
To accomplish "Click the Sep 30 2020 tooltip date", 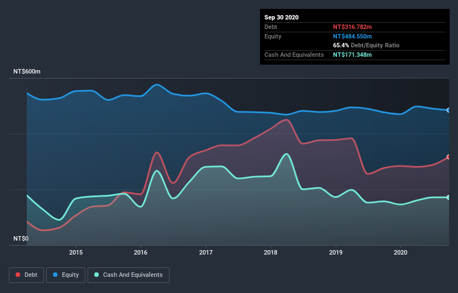I will (282, 17).
